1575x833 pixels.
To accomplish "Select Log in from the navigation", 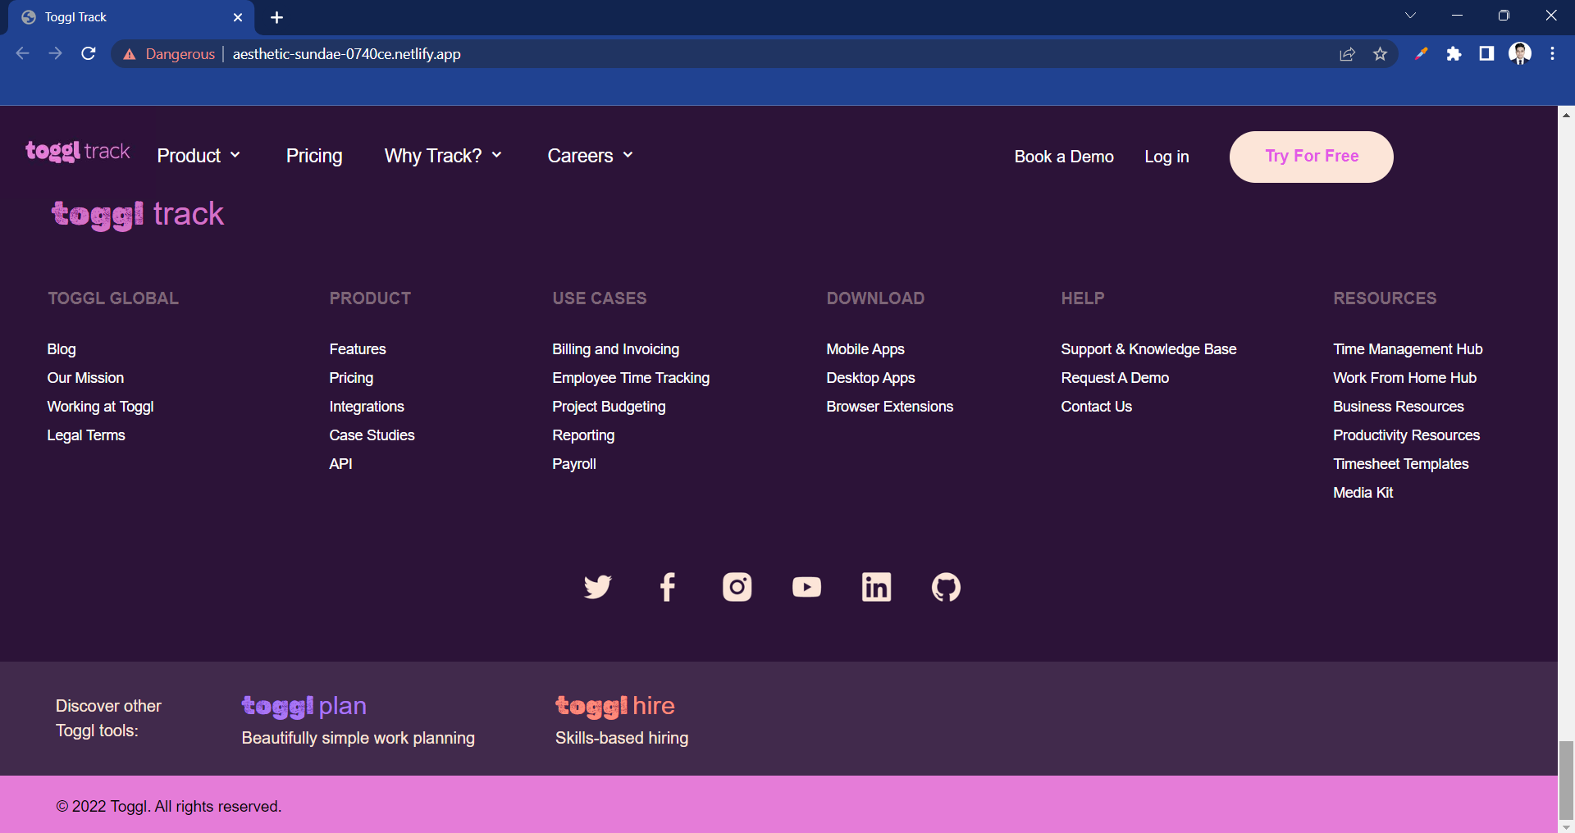I will click(1166, 157).
